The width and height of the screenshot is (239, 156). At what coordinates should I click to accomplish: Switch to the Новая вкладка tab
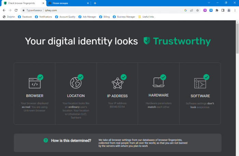[65, 3]
